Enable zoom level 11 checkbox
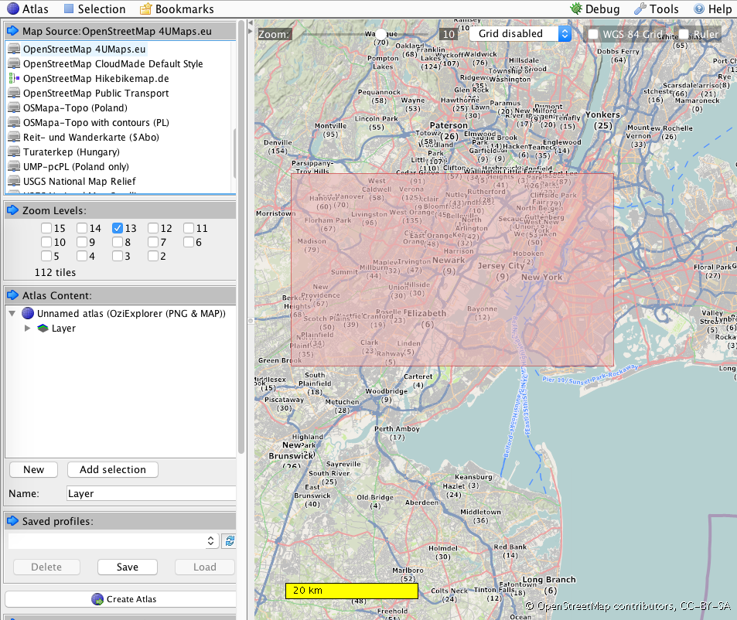The image size is (737, 620). (x=189, y=228)
